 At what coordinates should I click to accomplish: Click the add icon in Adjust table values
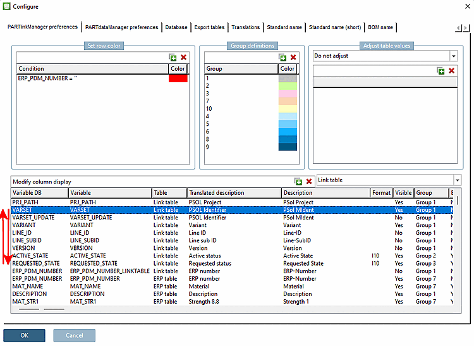(441, 71)
